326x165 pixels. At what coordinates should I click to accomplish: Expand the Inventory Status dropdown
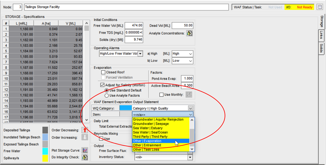pyautogui.click(x=190, y=157)
